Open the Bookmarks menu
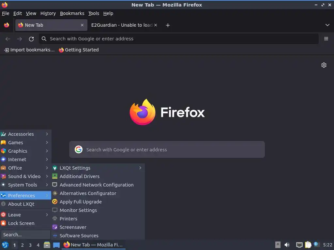The image size is (334, 250). pyautogui.click(x=72, y=13)
